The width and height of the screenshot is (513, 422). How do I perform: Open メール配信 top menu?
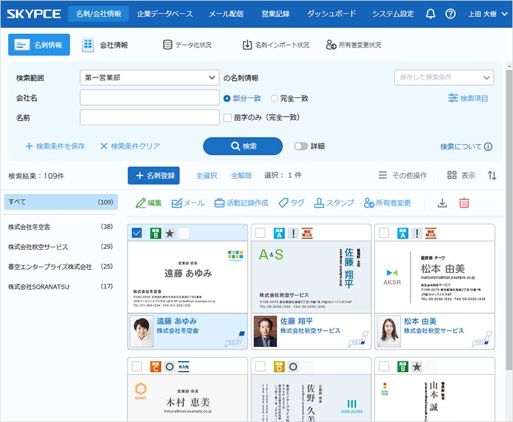pyautogui.click(x=226, y=13)
